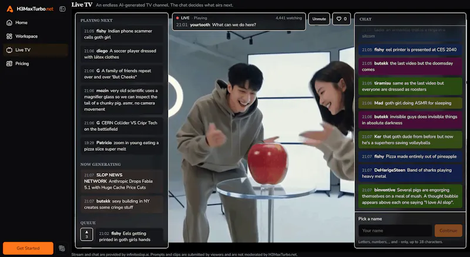470x257 pixels.
Task: Select the Live TV menu item
Action: pos(36,50)
